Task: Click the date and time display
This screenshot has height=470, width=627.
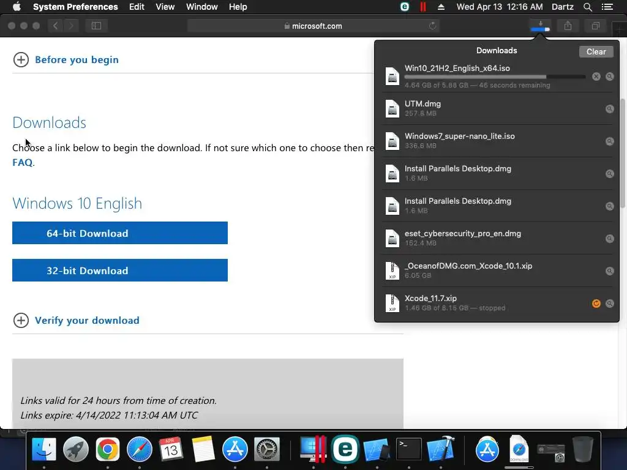Action: click(x=500, y=7)
